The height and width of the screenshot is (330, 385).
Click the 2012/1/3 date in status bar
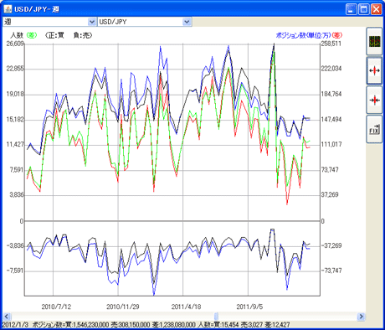(15, 325)
